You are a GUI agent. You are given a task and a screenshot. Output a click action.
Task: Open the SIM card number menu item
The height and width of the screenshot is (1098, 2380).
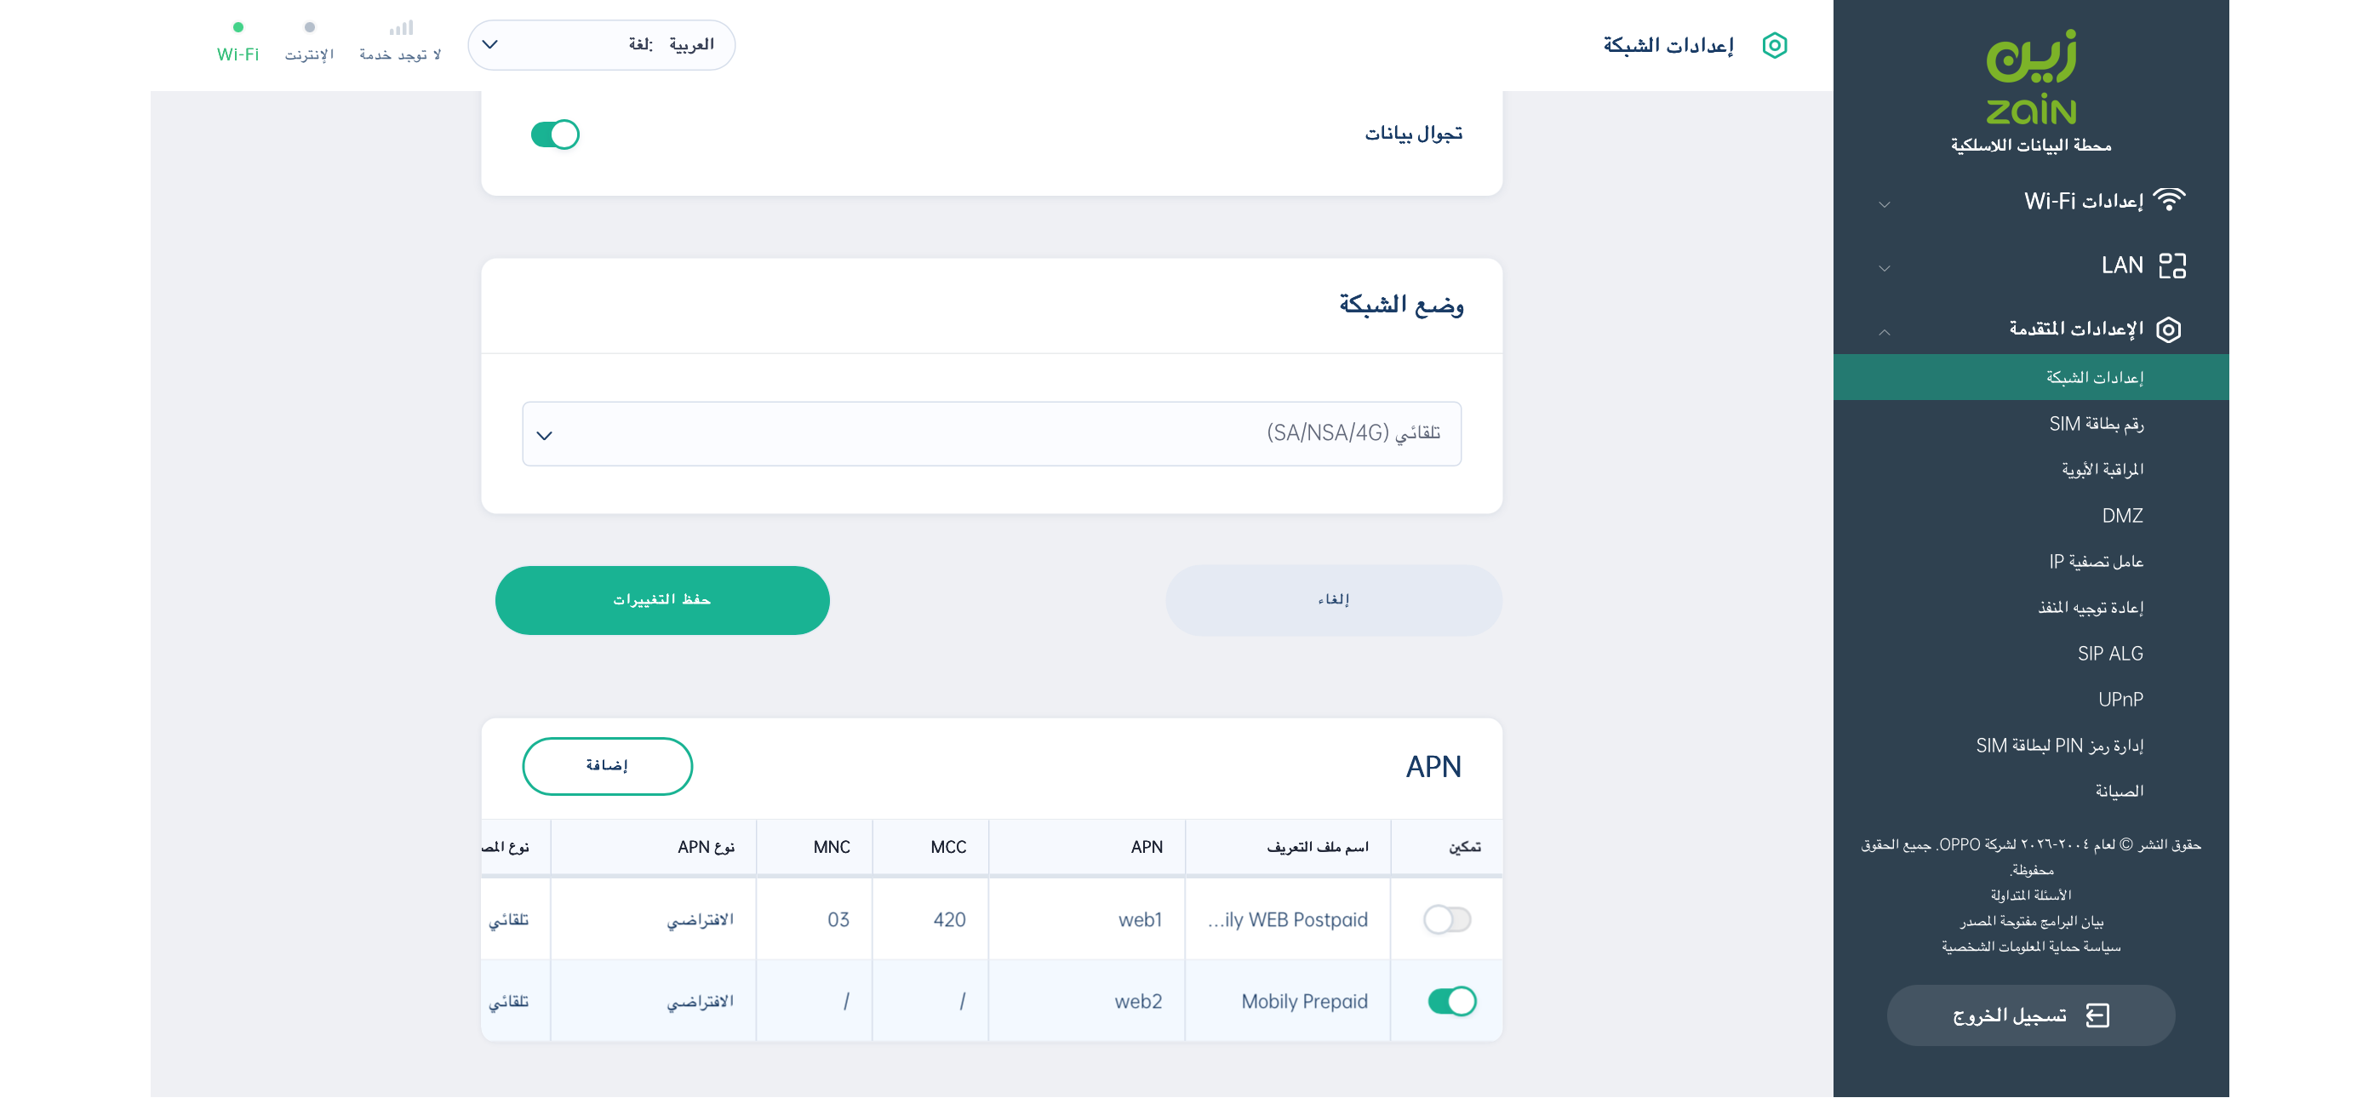pyautogui.click(x=2096, y=424)
